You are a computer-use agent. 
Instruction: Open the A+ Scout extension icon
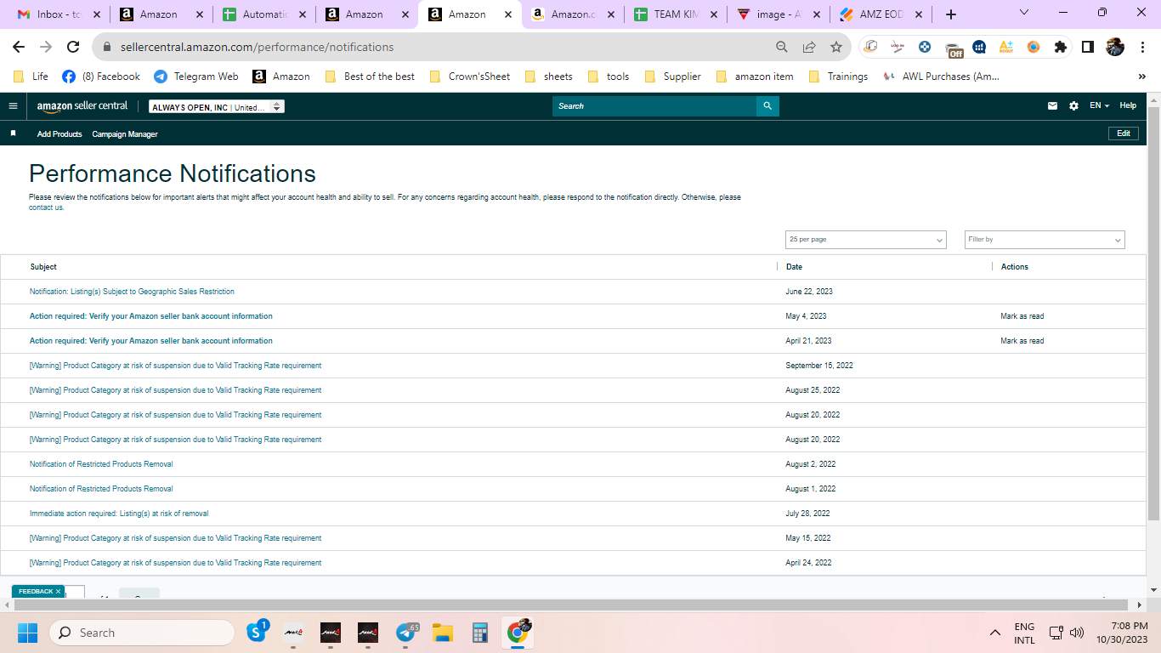coord(1006,47)
